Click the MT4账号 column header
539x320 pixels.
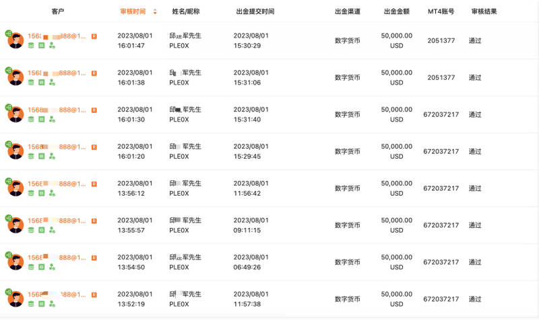coord(441,11)
